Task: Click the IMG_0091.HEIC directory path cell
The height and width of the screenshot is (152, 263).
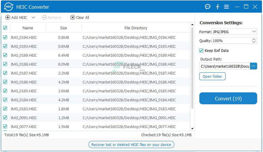Action: tap(129, 118)
